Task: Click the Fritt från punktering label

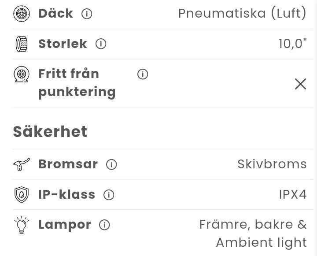Action: click(x=77, y=83)
